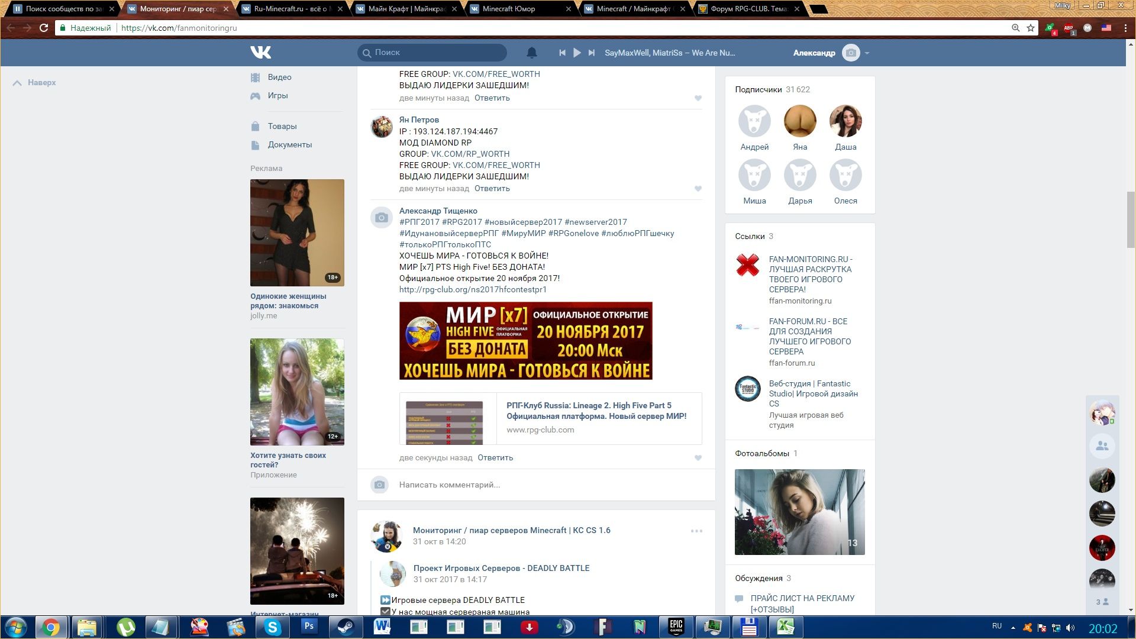Open the Подписчики followers list header
Viewport: 1136px width, 639px height.
coord(772,90)
